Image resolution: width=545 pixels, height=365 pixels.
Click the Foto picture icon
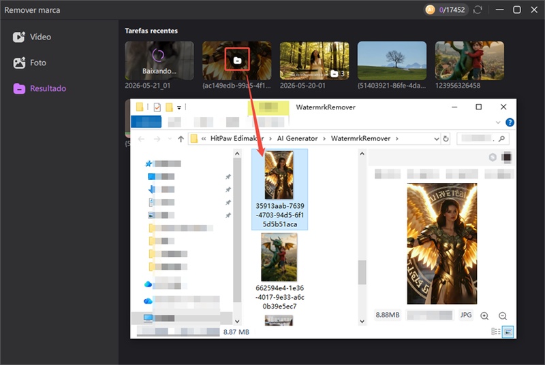(x=19, y=63)
